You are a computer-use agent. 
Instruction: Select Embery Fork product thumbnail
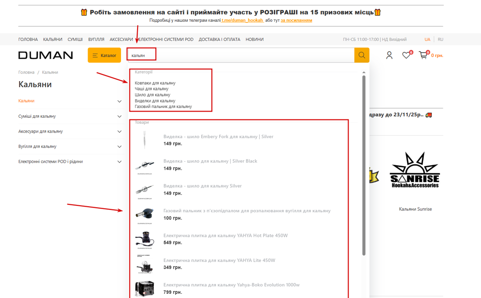[x=145, y=140]
